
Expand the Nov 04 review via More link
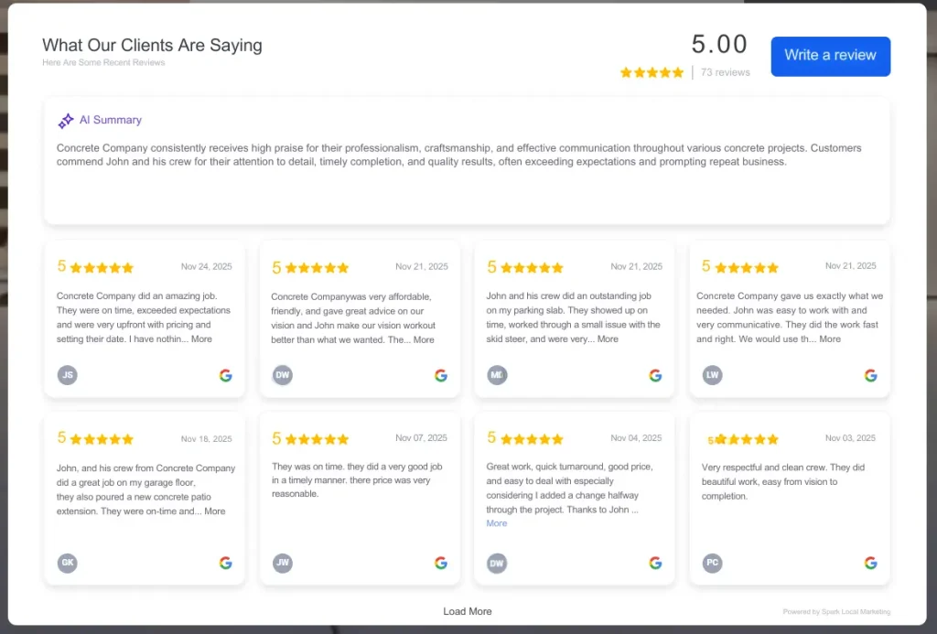(497, 523)
